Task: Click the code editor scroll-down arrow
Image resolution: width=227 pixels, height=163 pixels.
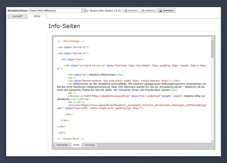Action: 212,140
